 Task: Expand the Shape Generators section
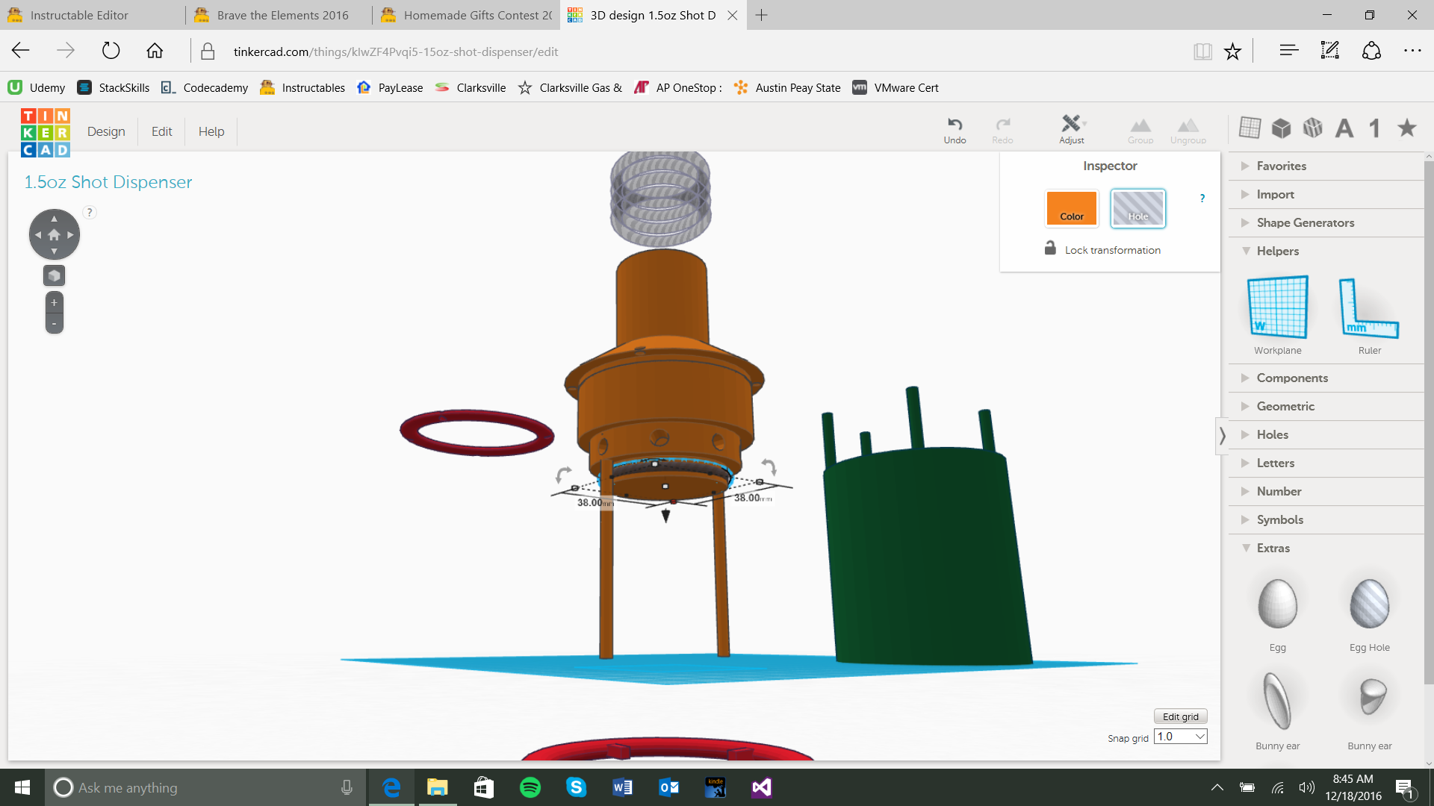[1304, 222]
